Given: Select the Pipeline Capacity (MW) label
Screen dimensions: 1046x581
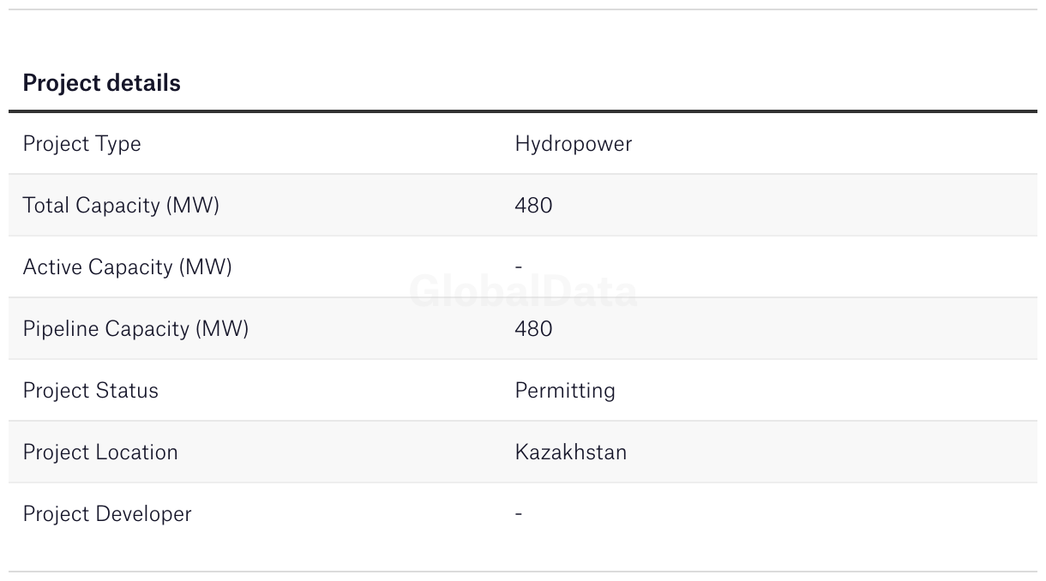Looking at the screenshot, I should coord(135,328).
